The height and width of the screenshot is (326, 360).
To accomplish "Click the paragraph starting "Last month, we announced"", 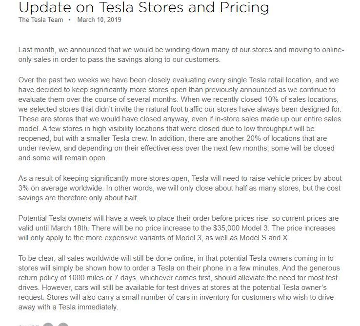I will coord(180,55).
